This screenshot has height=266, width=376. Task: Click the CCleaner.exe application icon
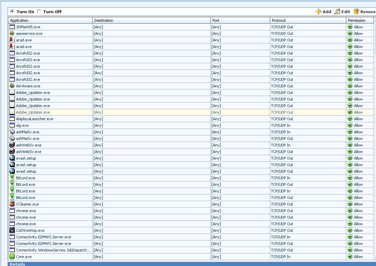point(12,204)
